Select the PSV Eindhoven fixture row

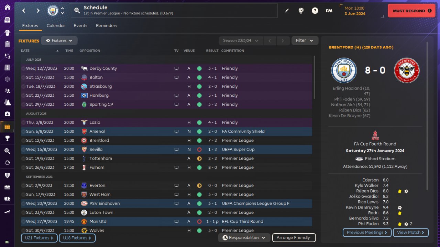(x=166, y=204)
